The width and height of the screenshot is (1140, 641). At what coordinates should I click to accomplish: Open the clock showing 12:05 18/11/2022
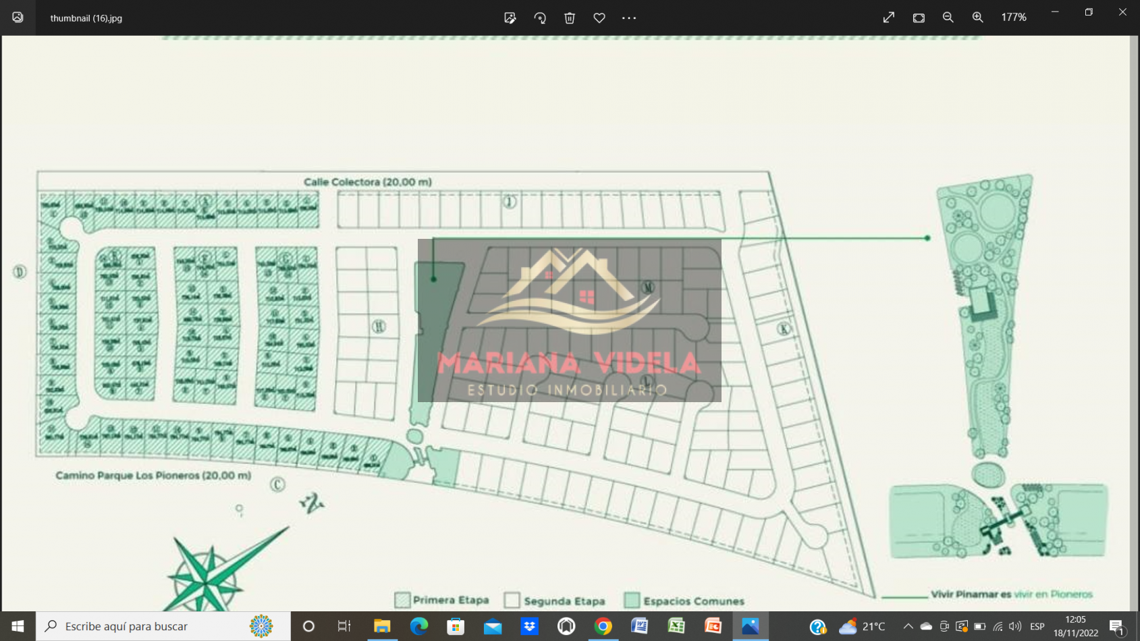point(1076,626)
